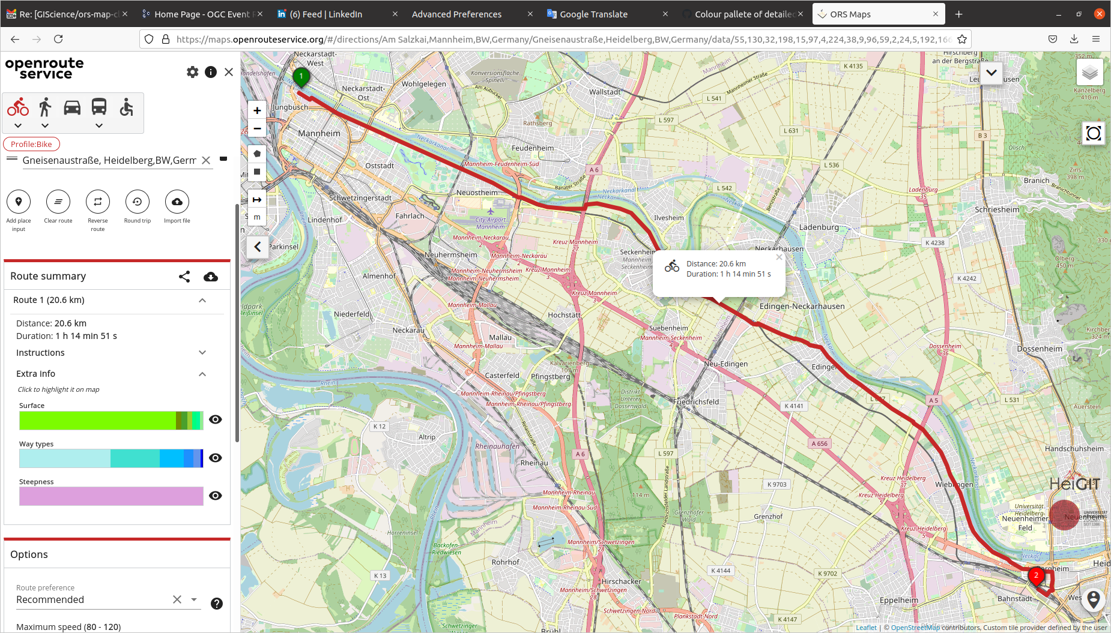The image size is (1111, 633).
Task: Go back in browser history
Action: point(15,39)
